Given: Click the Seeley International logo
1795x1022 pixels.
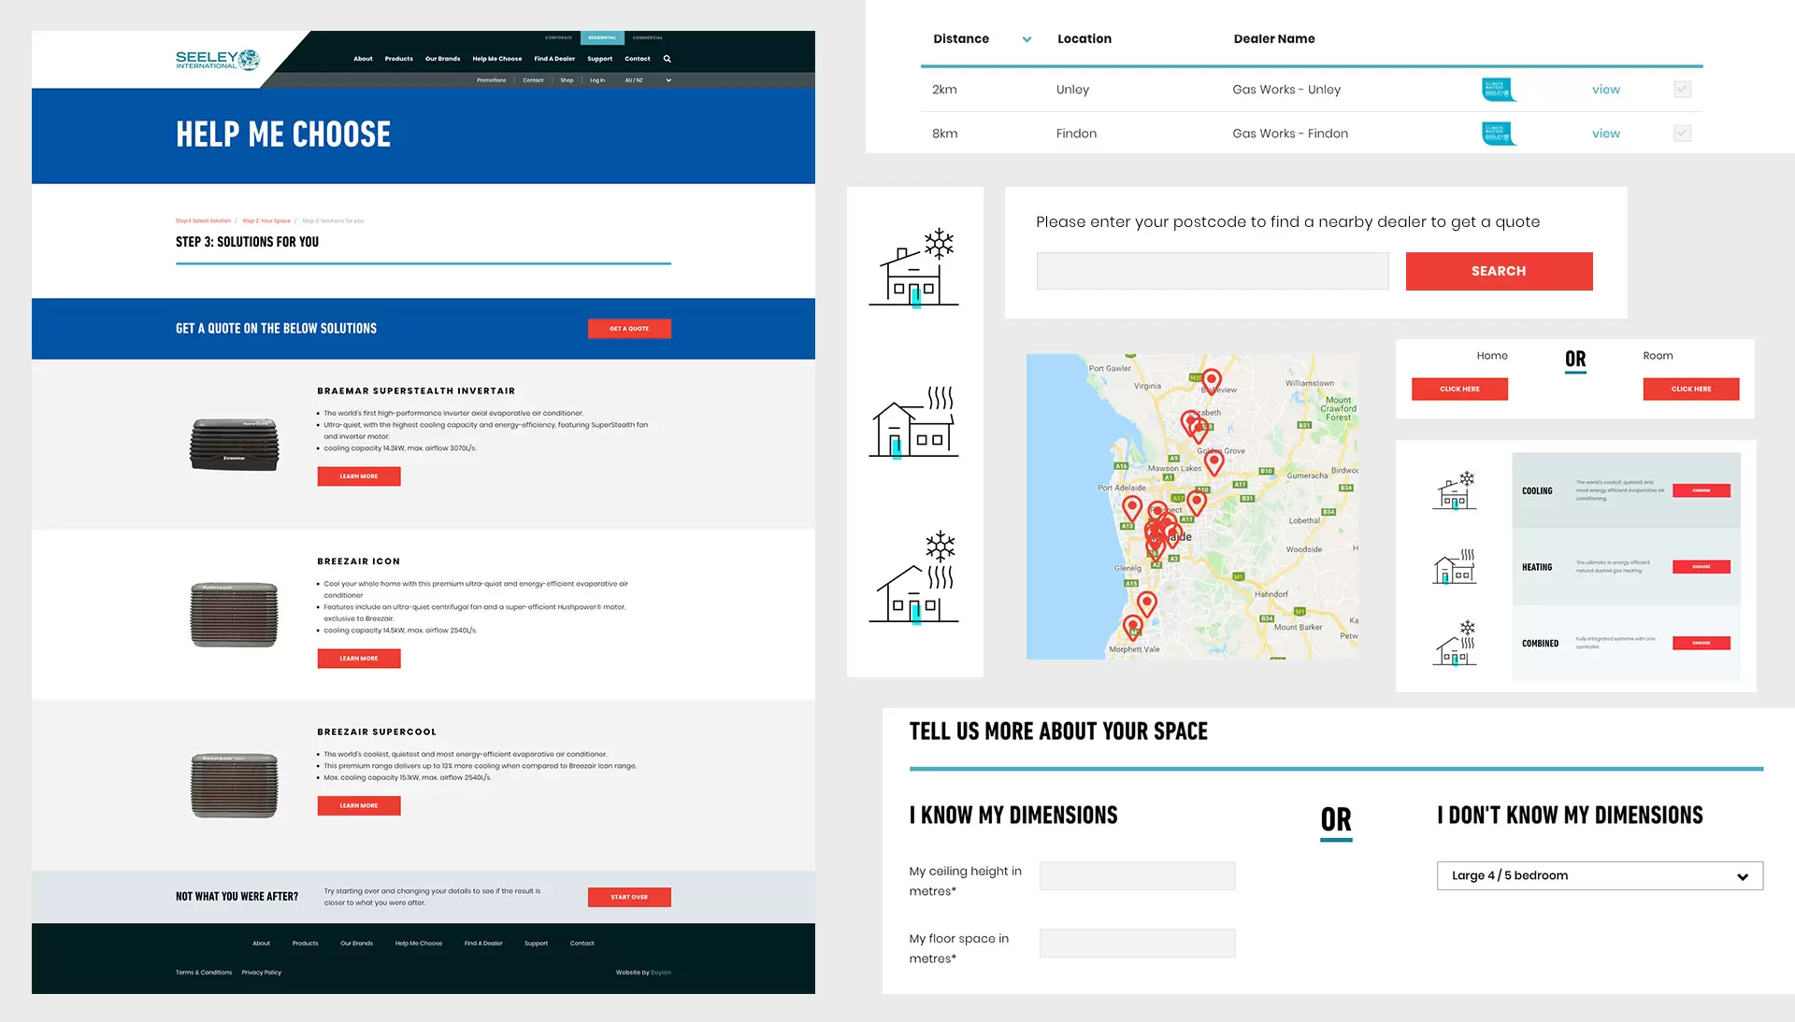Looking at the screenshot, I should (218, 60).
